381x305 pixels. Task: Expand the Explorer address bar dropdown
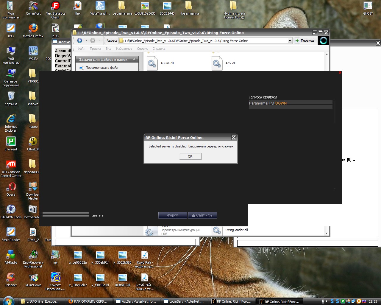pyautogui.click(x=290, y=41)
